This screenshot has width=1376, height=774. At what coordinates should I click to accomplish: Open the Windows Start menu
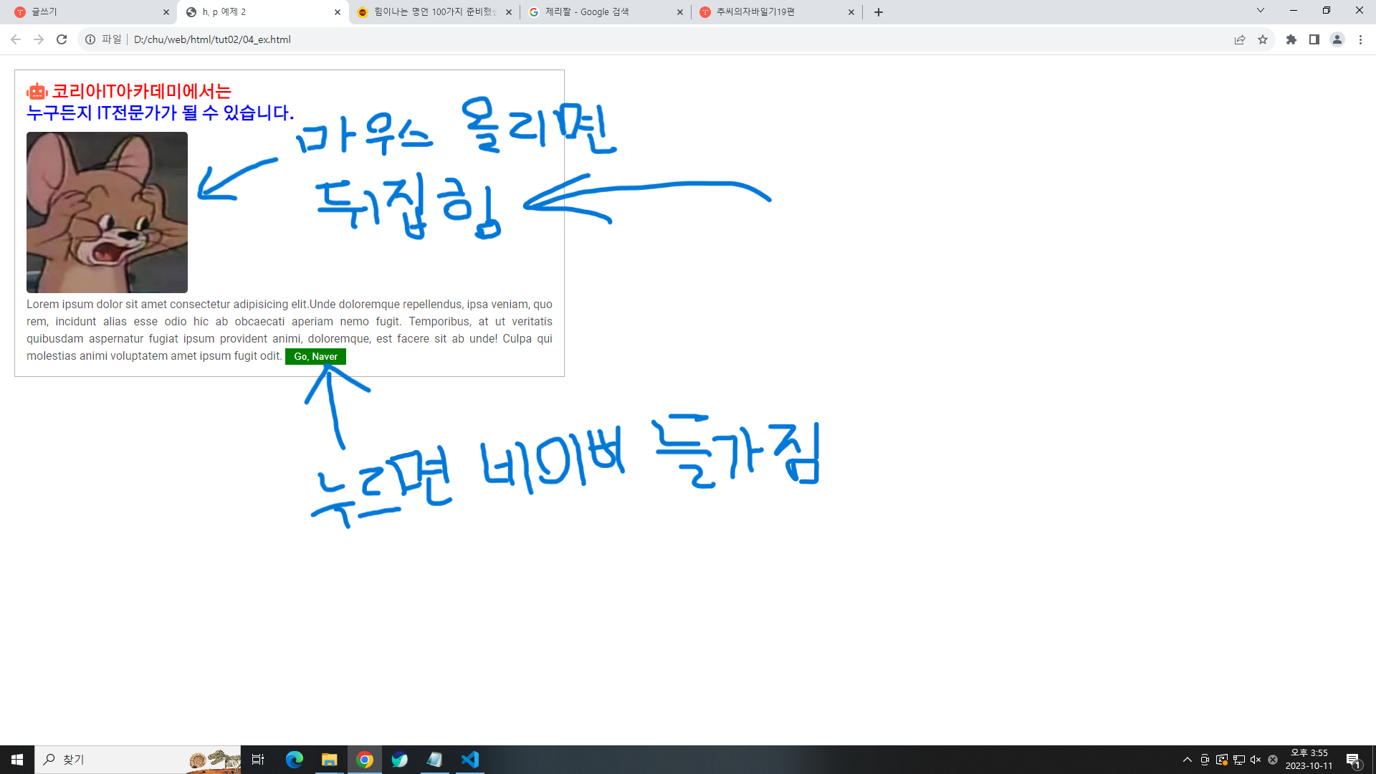coord(17,760)
